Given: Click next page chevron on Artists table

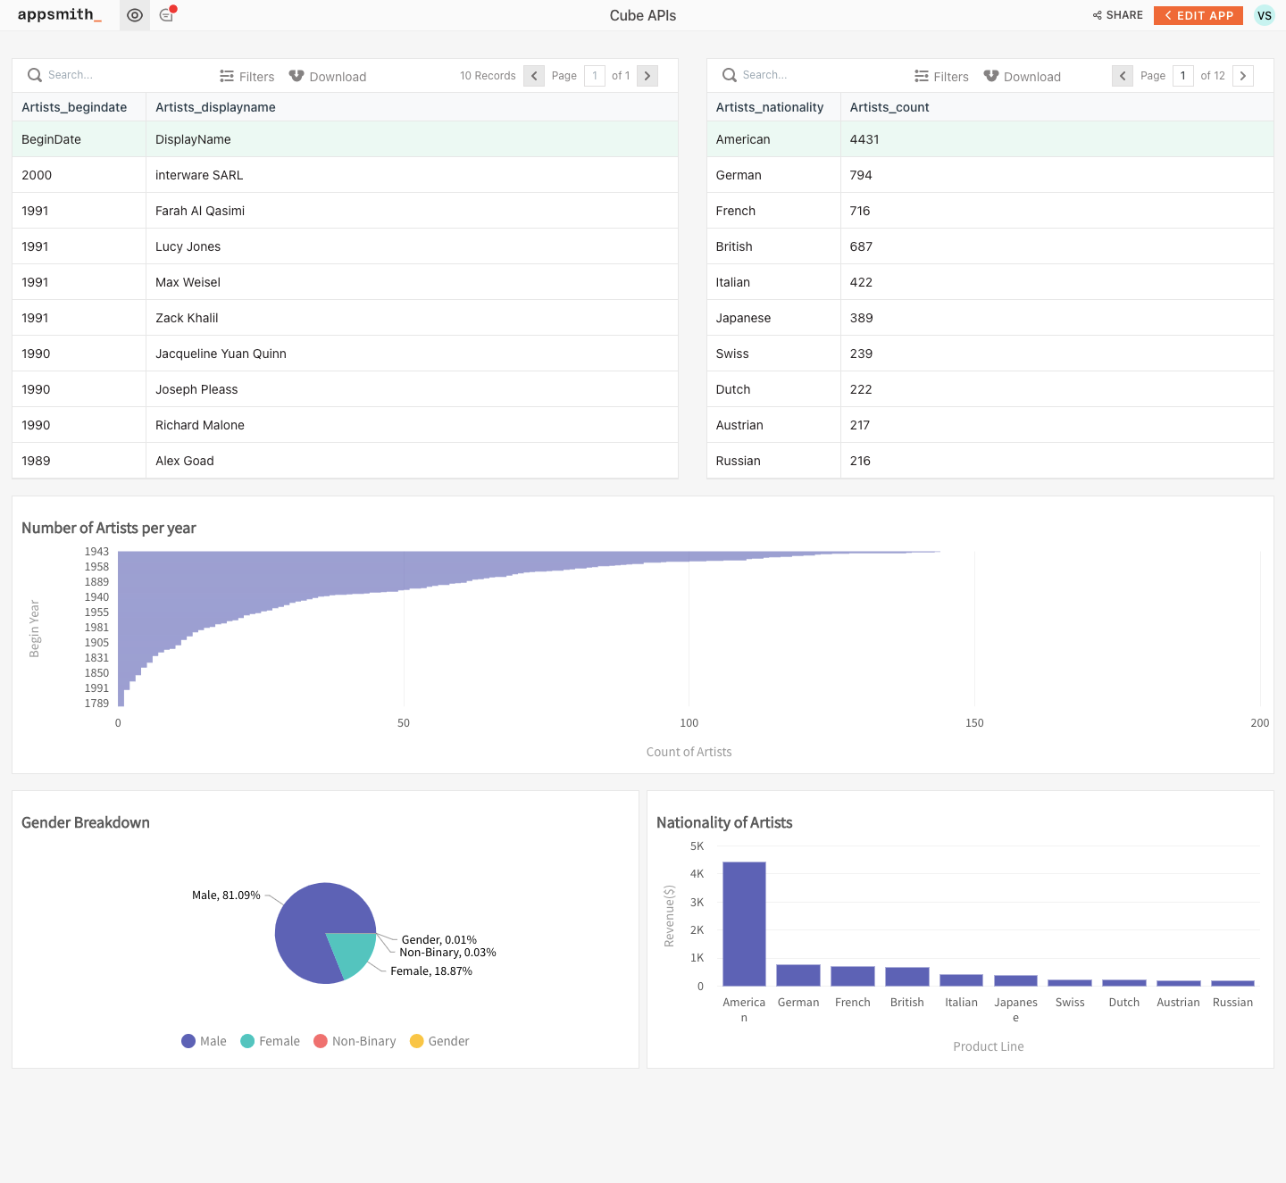Looking at the screenshot, I should (x=647, y=76).
